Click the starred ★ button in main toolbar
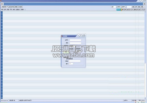Viewport: 147px width, 103px height. [13, 7]
